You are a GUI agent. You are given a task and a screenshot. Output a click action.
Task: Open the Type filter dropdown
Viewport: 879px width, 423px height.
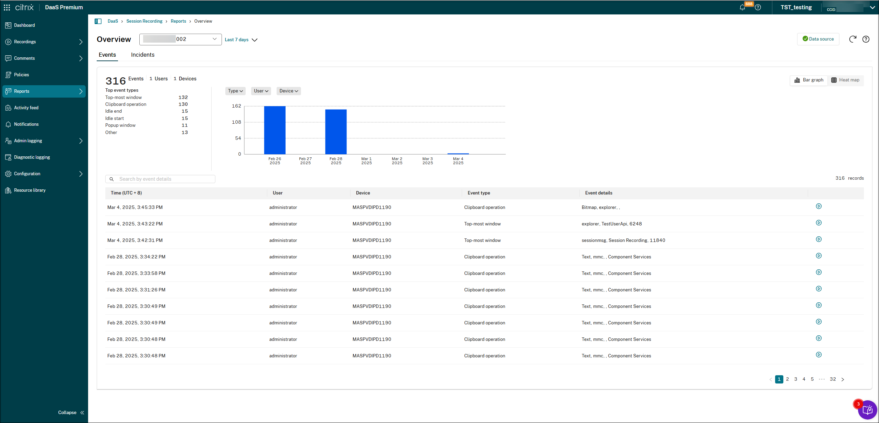[235, 91]
